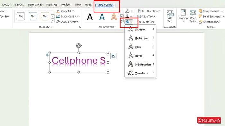Viewport: 225px width, 126px height.
Task: Click the Cellphone S WordArt text
Action: 79,60
